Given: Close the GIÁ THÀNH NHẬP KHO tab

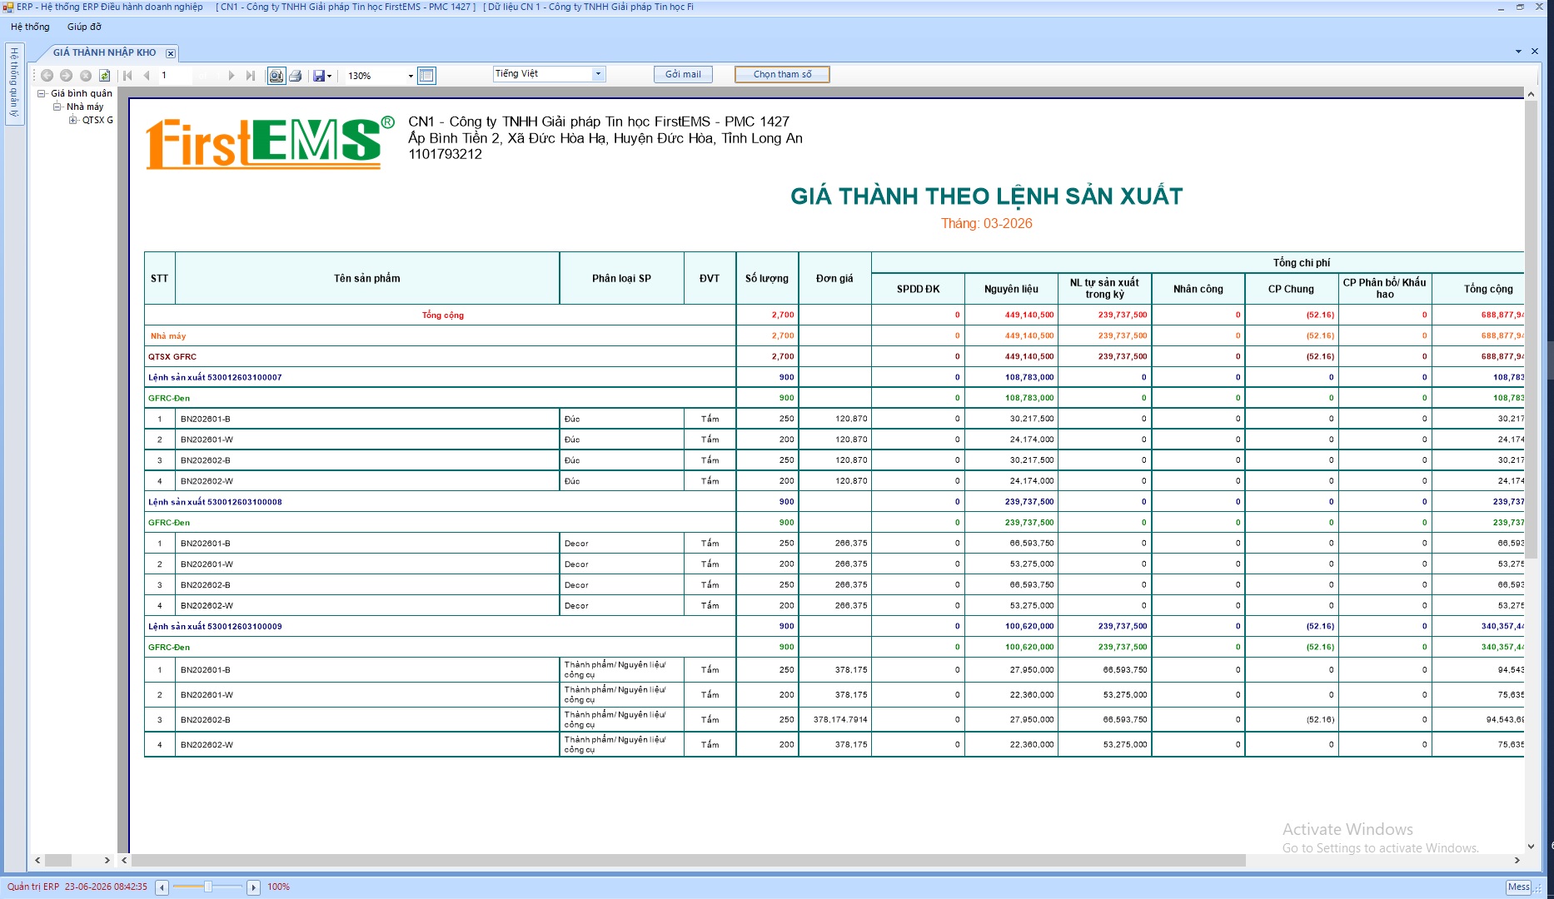Looking at the screenshot, I should [171, 53].
